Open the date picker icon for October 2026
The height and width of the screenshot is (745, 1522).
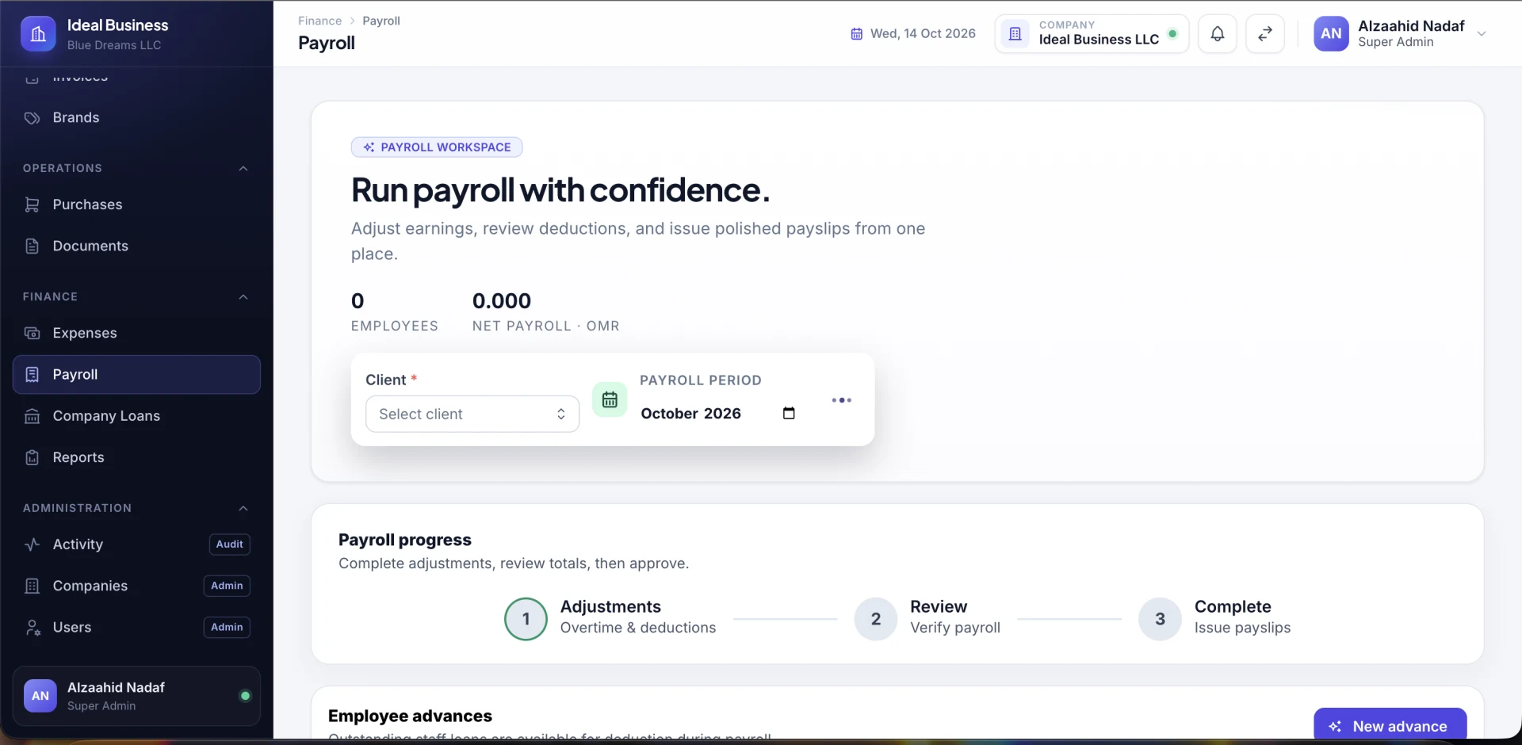pos(789,413)
